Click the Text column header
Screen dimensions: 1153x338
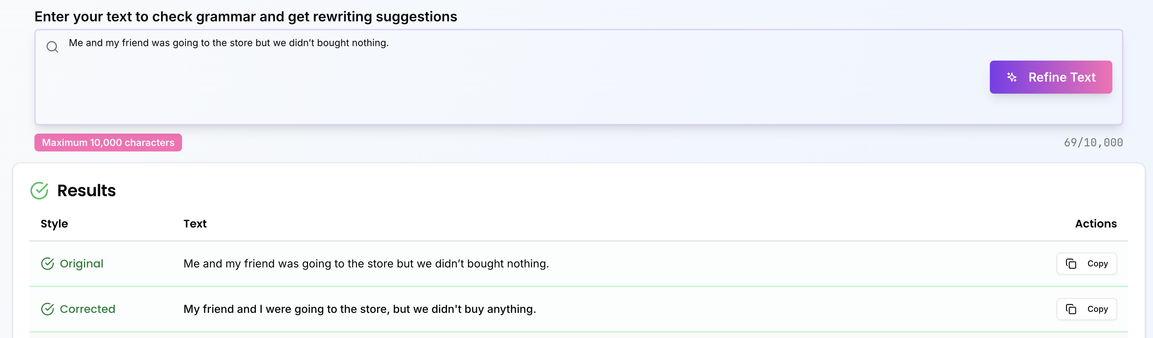click(x=195, y=223)
